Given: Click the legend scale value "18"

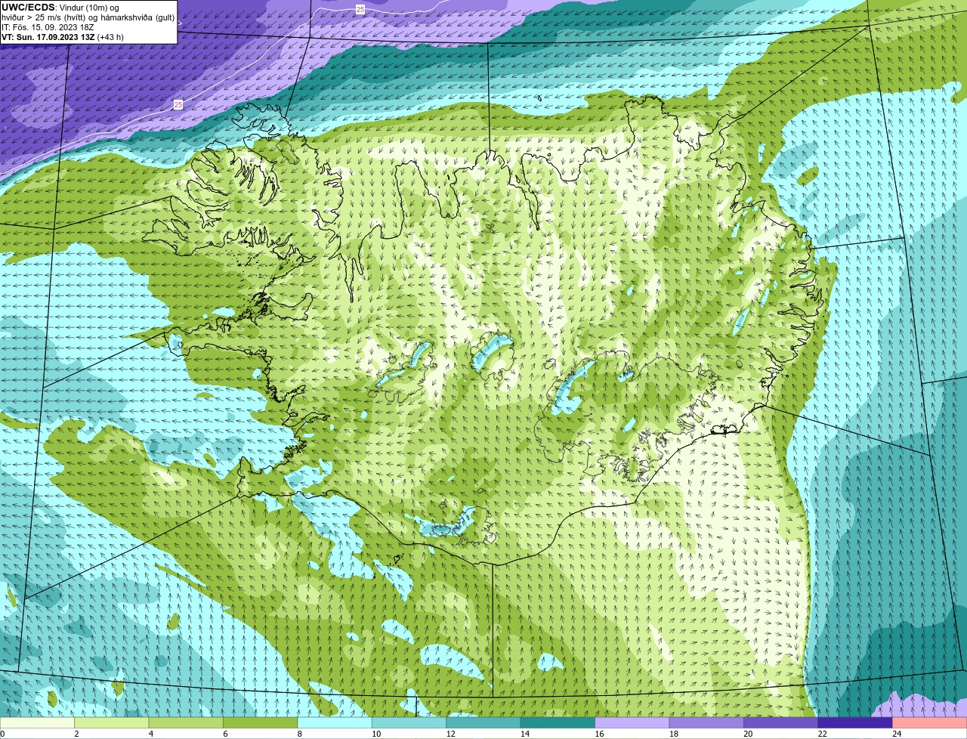Looking at the screenshot, I should click(x=674, y=734).
